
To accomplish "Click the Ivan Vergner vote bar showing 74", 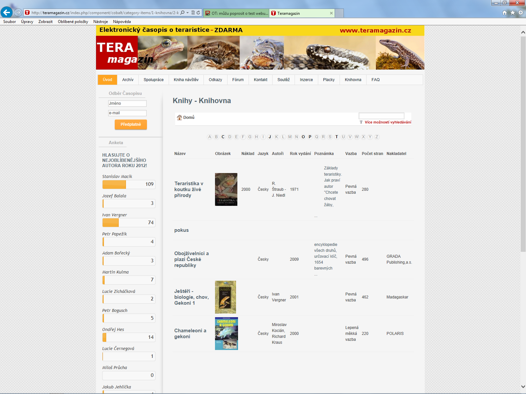I will 129,223.
